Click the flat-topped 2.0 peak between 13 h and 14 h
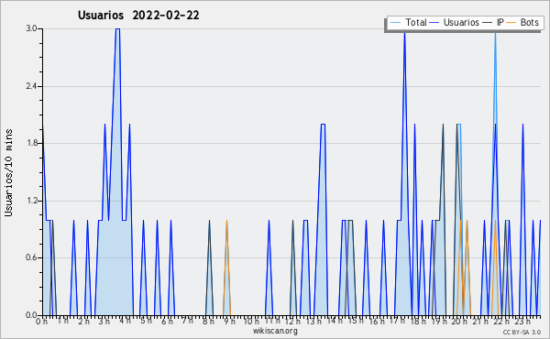 point(323,124)
